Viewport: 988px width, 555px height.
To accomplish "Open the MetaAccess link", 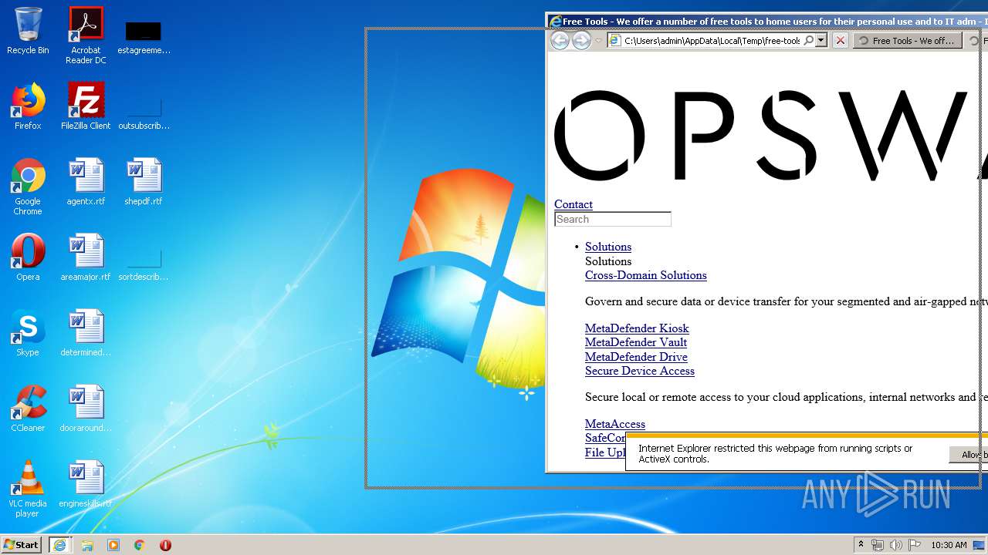I will [x=615, y=424].
